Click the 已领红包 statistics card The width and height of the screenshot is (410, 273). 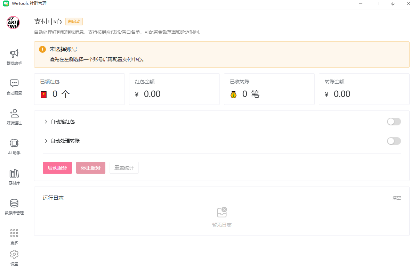(79, 89)
